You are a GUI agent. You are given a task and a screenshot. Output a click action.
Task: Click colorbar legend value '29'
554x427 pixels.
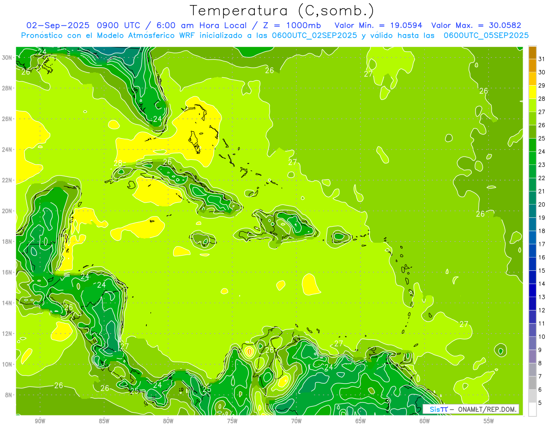pyautogui.click(x=542, y=85)
